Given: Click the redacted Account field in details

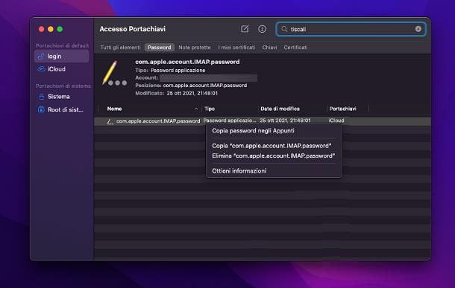Looking at the screenshot, I should pyautogui.click(x=208, y=78).
